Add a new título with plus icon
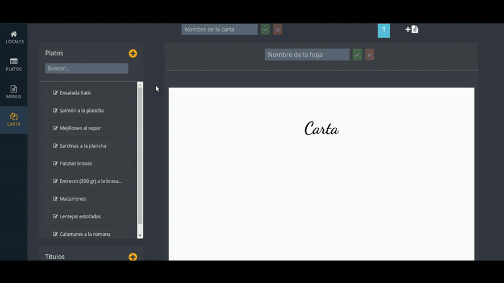Image resolution: width=504 pixels, height=283 pixels. coord(133,257)
